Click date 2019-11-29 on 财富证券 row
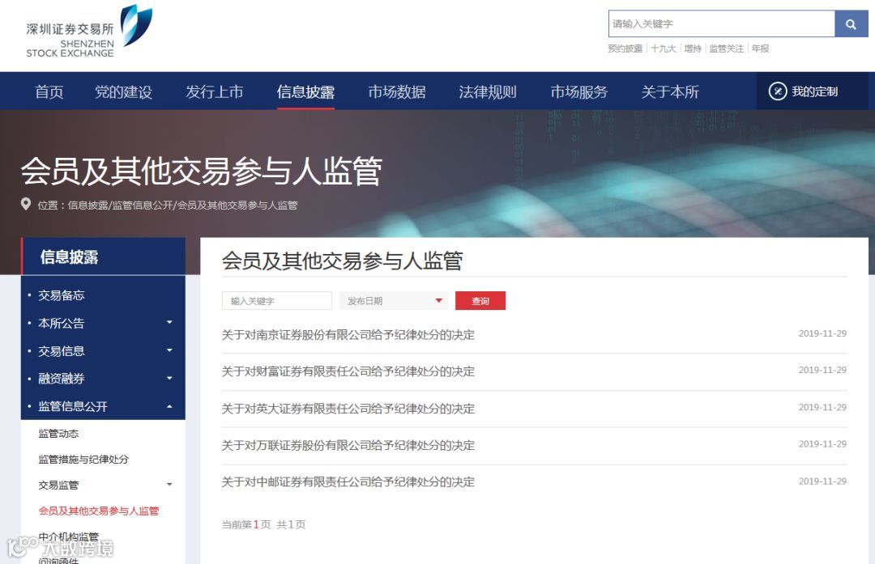The width and height of the screenshot is (875, 564). [822, 370]
